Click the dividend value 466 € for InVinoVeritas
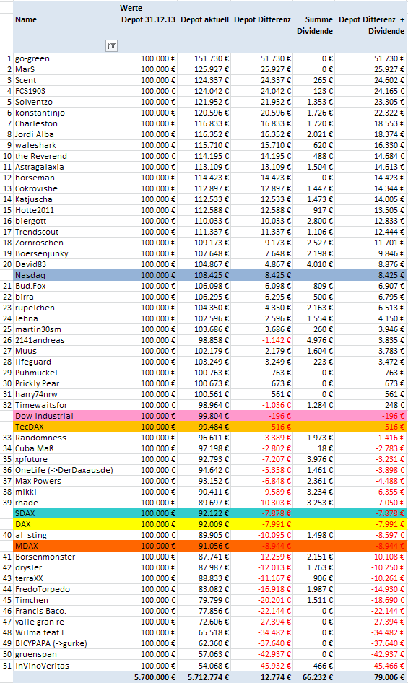This screenshot has width=408, height=683. click(x=323, y=666)
